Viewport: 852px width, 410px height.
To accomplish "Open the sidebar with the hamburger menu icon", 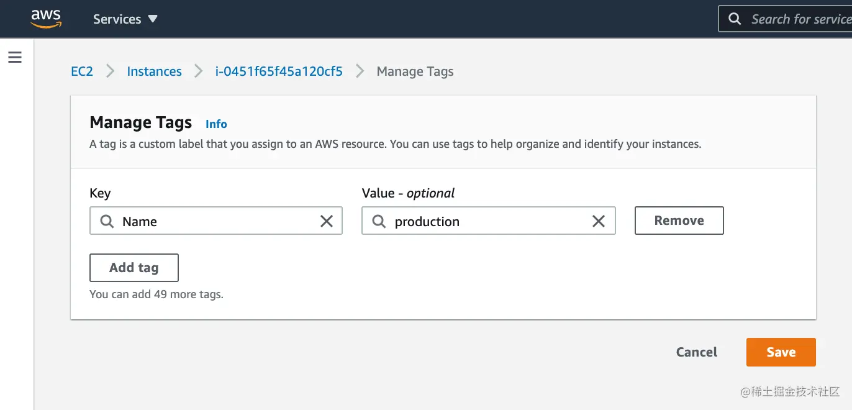I will pos(15,57).
